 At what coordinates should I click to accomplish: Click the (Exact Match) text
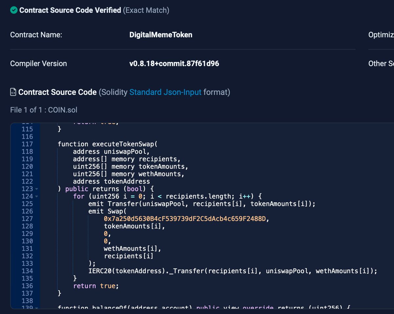point(146,10)
